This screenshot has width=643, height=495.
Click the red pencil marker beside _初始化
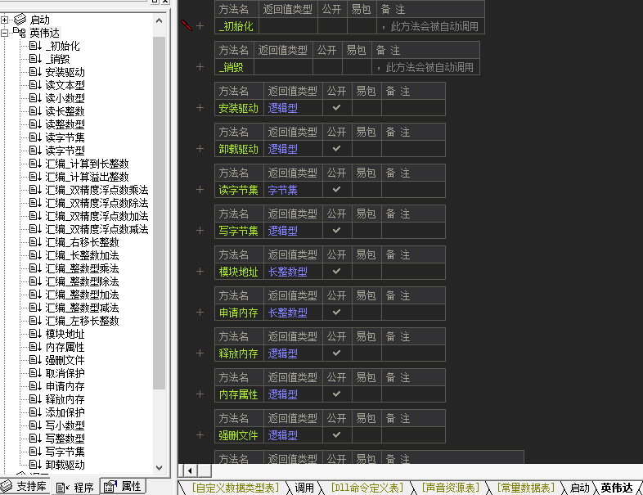point(187,25)
